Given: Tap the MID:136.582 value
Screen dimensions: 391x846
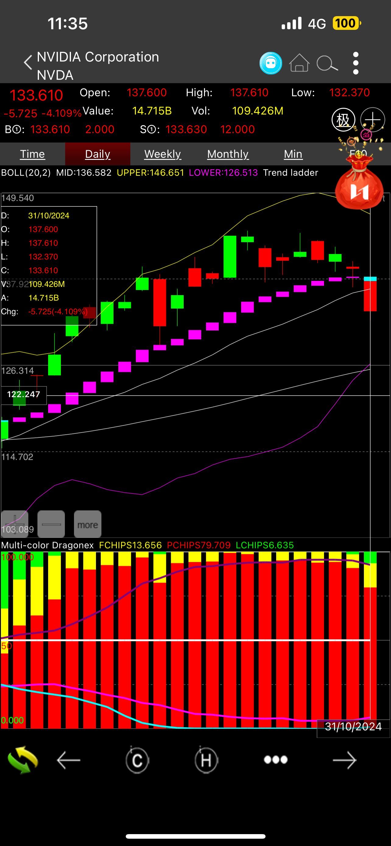Looking at the screenshot, I should (x=84, y=172).
